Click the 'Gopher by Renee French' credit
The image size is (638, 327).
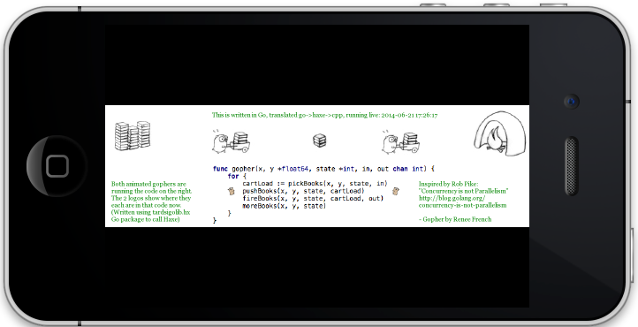point(455,219)
